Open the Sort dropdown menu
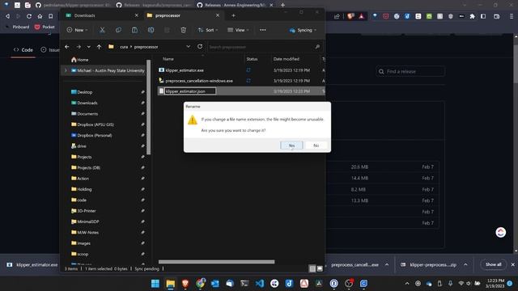 coord(208,30)
